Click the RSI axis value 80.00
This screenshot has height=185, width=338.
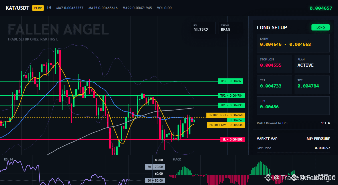click(159, 160)
